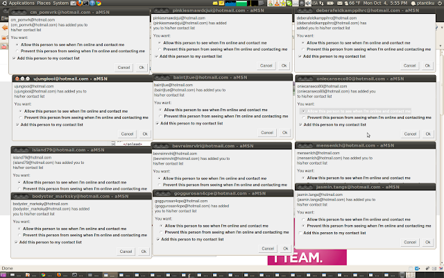Click Ok in the cm_pomvrk dialog
444x278 pixels.
click(x=142, y=67)
